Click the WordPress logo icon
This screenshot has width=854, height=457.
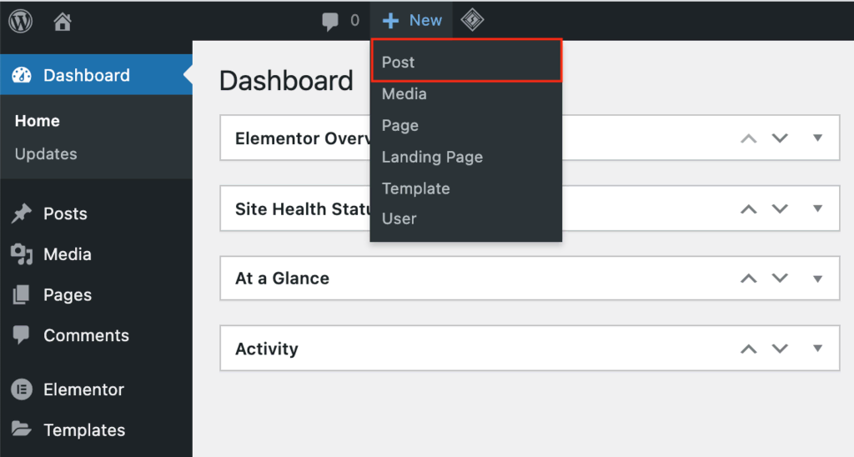click(x=20, y=21)
